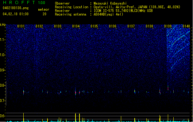Viewport: 193px width, 122px height.
Task: Click the kHz axis unit label
Action: coord(3,25)
